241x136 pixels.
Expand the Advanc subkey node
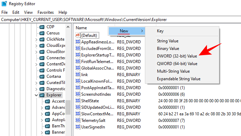[x=42, y=108]
